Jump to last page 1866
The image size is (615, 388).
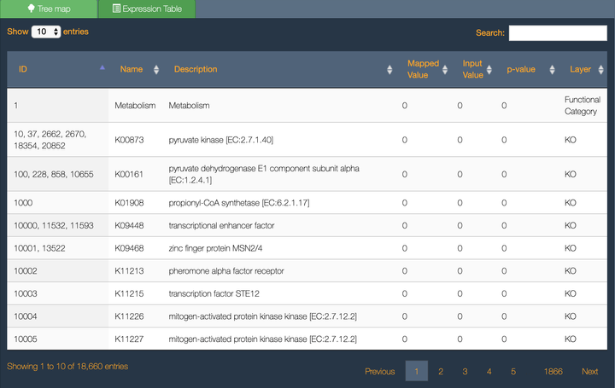[x=553, y=372]
